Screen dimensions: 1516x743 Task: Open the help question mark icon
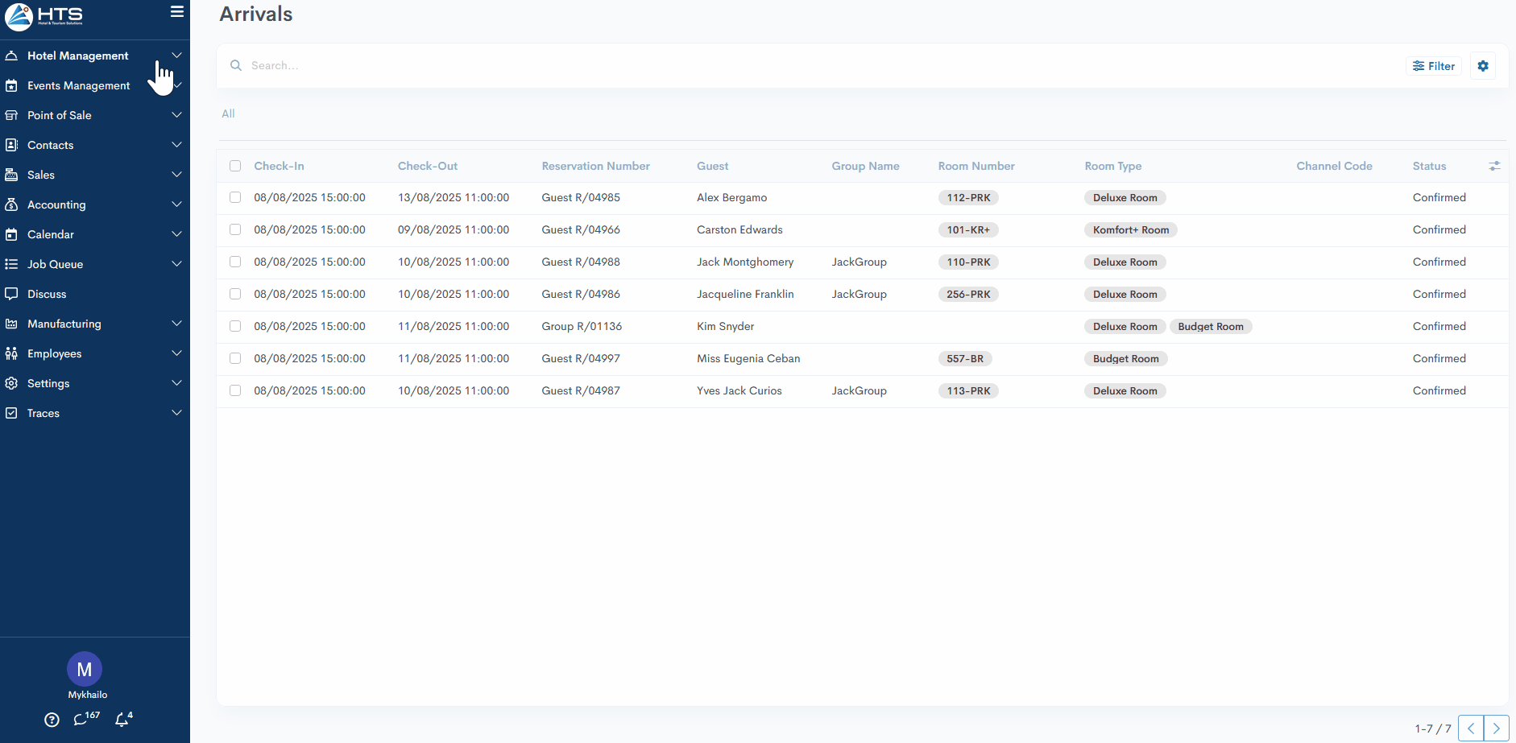[52, 720]
